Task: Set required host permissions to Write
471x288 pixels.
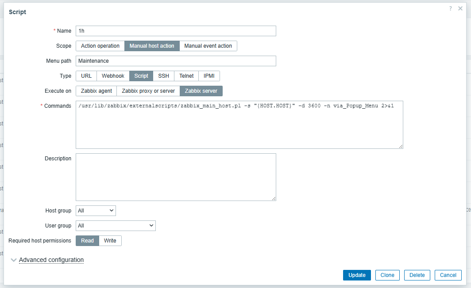Action: 110,241
